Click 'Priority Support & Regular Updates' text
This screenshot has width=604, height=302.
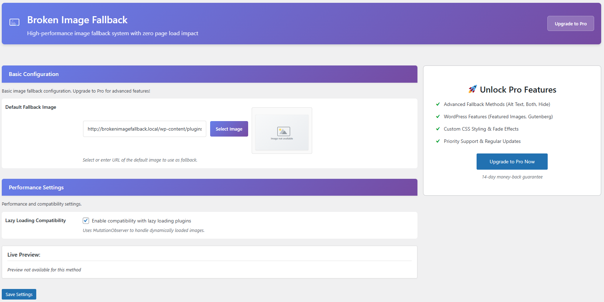pos(482,141)
